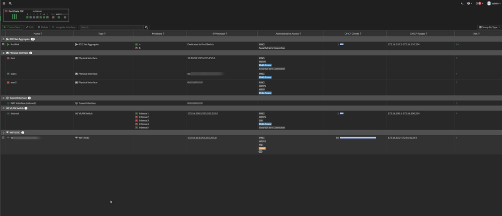Select the wan1 interface name
Viewport: 502px width, 216px height.
coord(14,74)
